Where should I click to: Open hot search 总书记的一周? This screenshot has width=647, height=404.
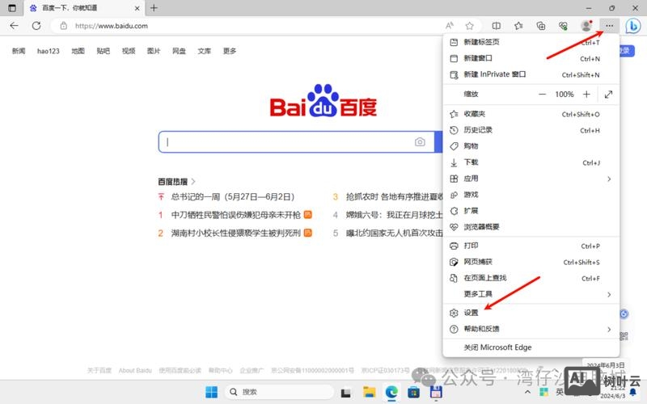232,196
